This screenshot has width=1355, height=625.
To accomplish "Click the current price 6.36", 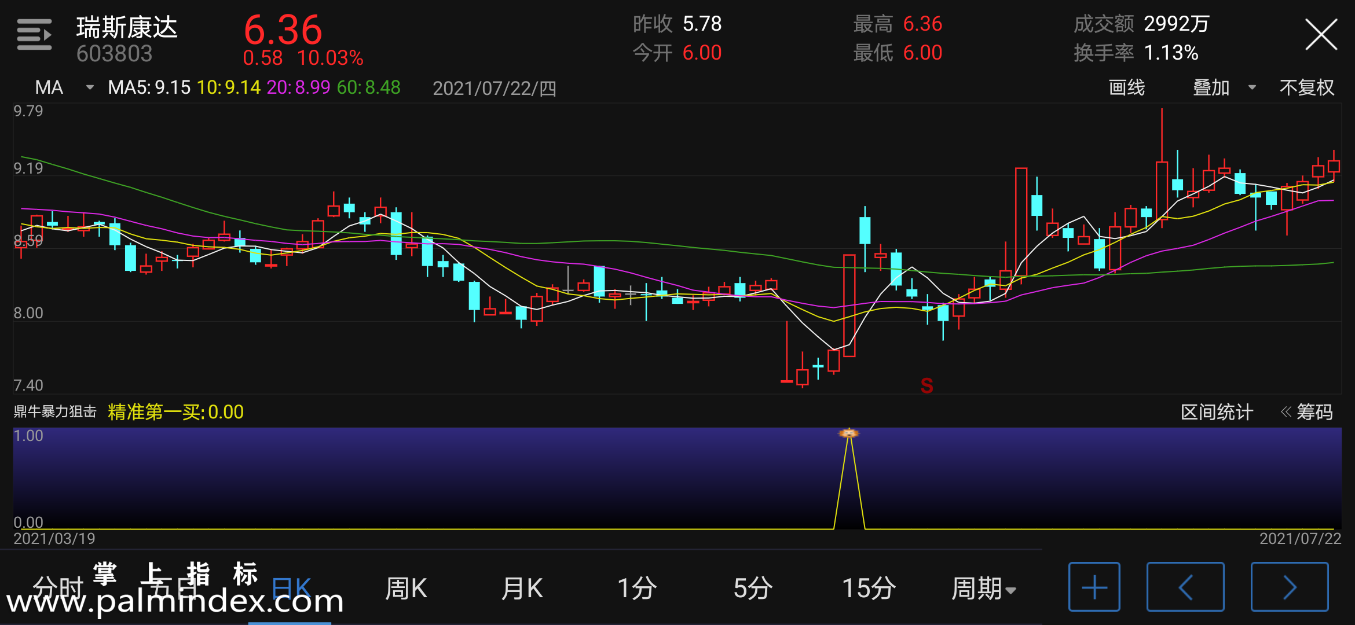I will tap(283, 30).
